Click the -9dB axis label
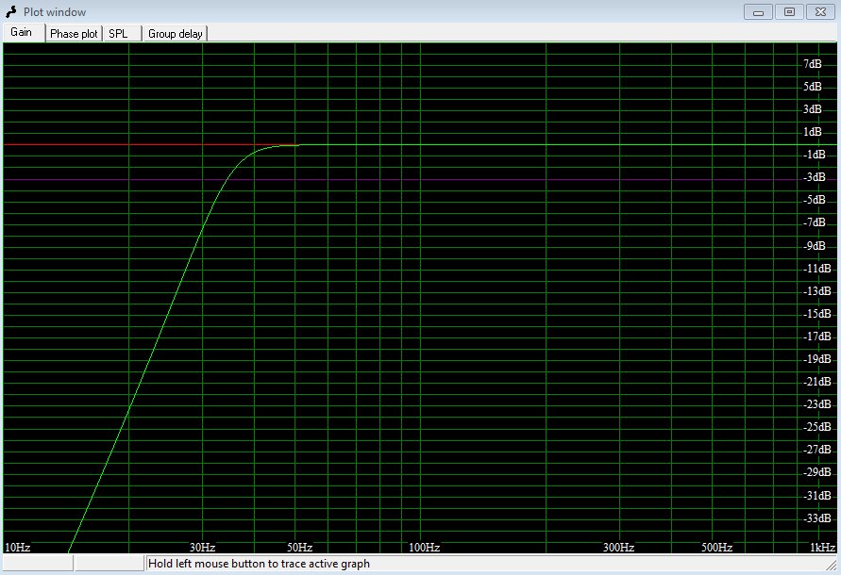Screen dimensions: 841x575 click(815, 245)
